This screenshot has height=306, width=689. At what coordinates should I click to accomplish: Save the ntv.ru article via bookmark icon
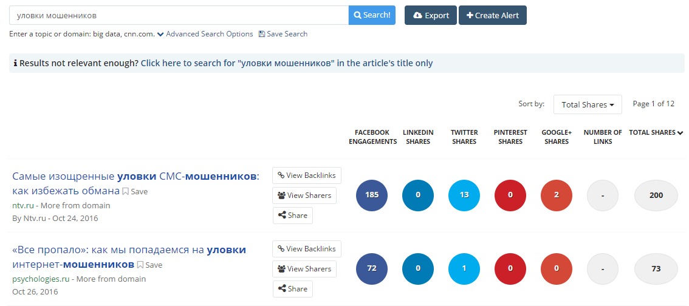coord(135,192)
